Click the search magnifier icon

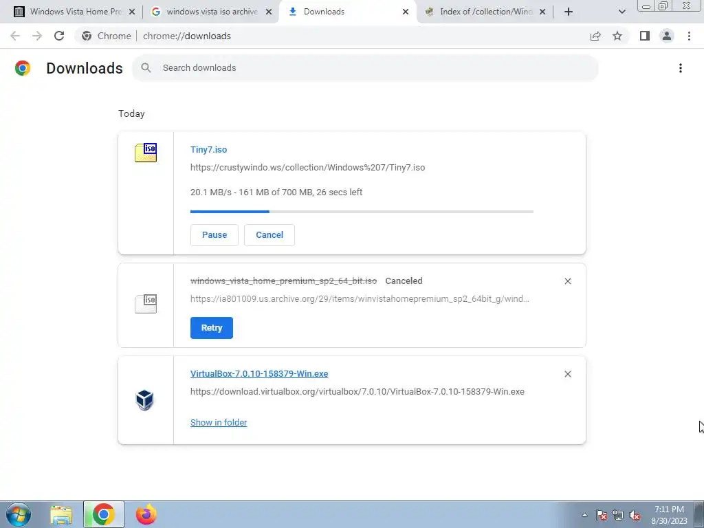146,68
